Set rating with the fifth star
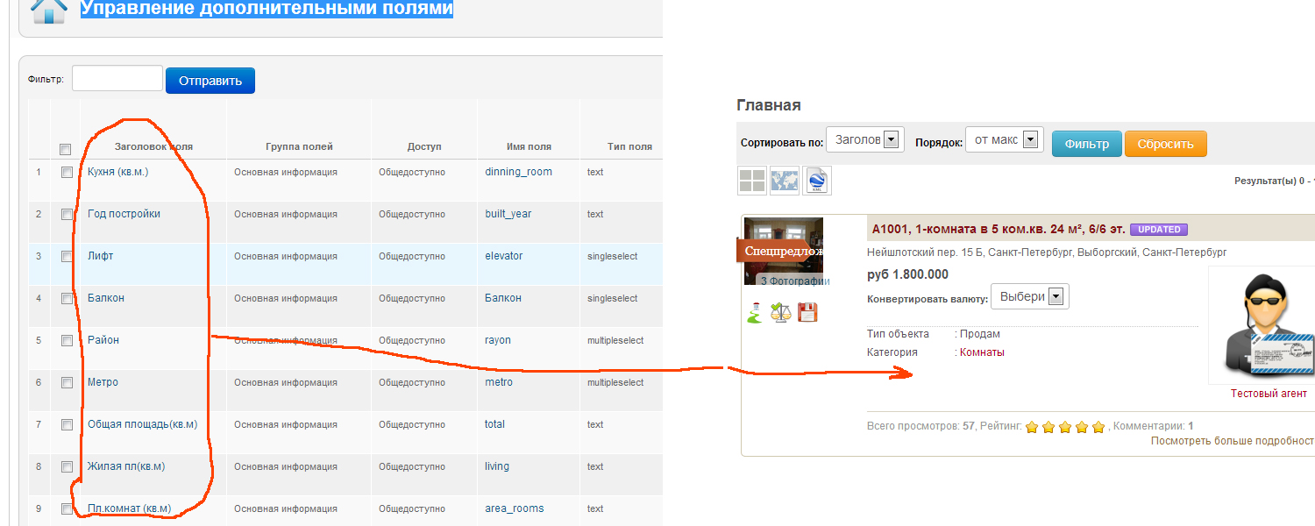This screenshot has height=526, width=1315. (x=1098, y=427)
